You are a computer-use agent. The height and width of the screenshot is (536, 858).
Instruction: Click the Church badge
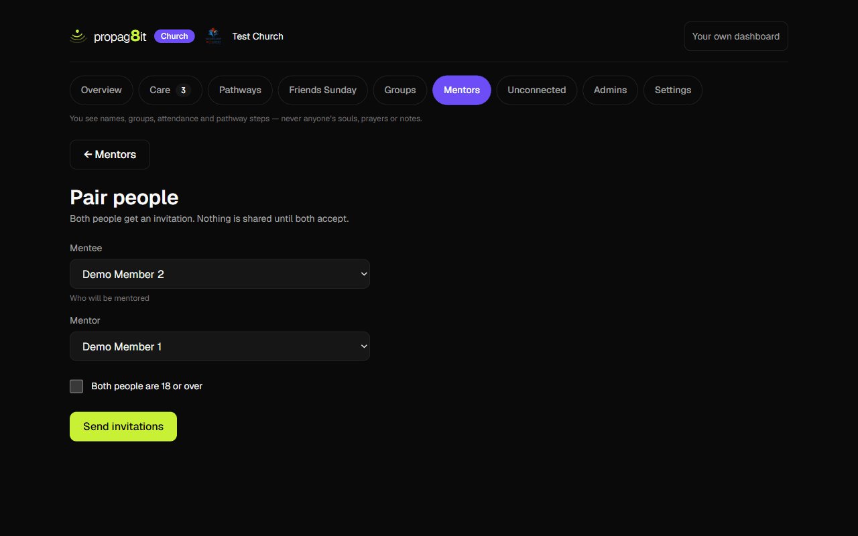click(x=174, y=36)
